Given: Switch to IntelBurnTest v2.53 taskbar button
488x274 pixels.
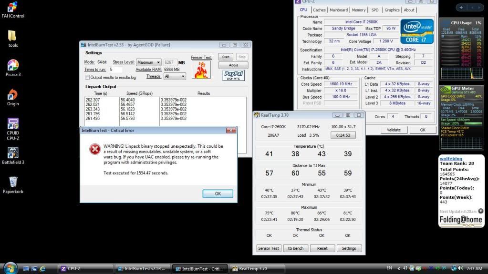Looking at the screenshot, I should tap(143, 269).
